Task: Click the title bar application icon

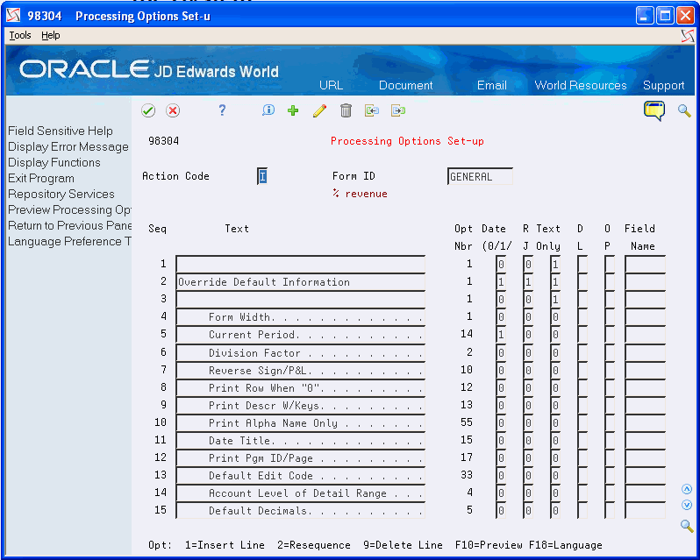Action: (13, 16)
